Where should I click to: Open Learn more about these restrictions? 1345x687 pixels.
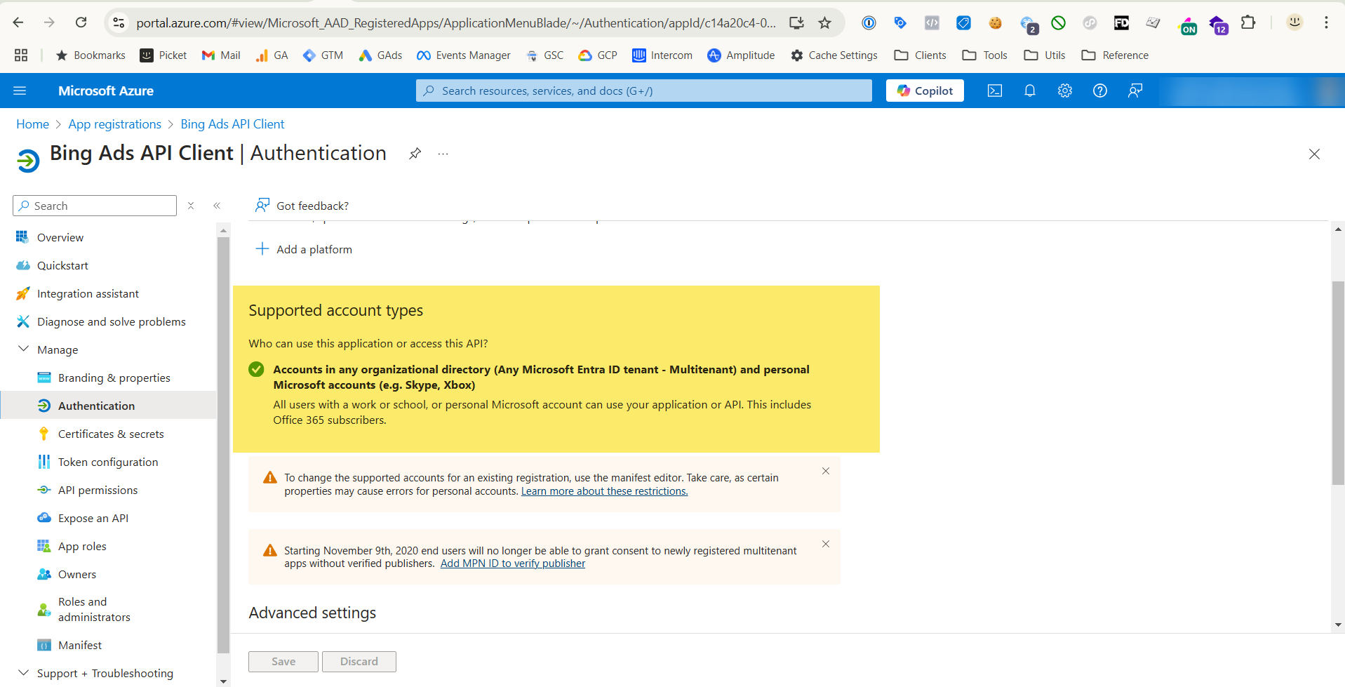pyautogui.click(x=604, y=491)
